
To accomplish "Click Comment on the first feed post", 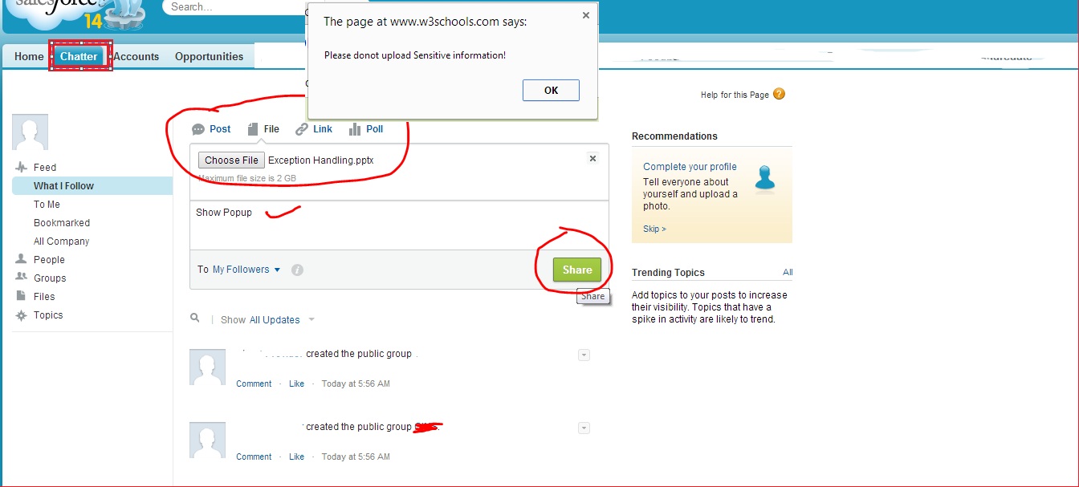I will (x=254, y=384).
